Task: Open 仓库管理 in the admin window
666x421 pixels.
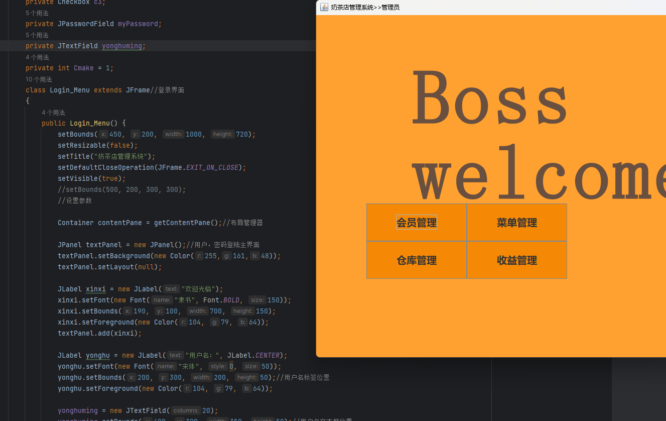Action: [417, 260]
